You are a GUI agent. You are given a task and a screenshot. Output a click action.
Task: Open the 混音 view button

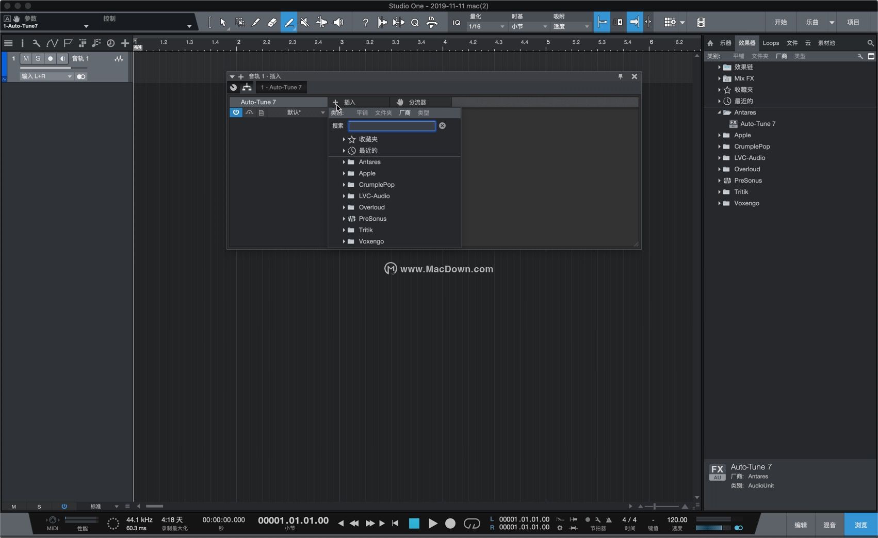(x=830, y=525)
